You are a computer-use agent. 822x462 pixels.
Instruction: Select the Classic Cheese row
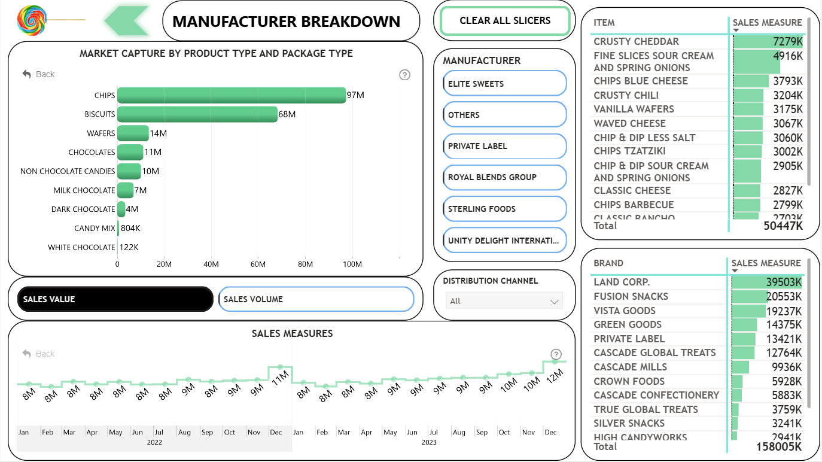tap(698, 190)
